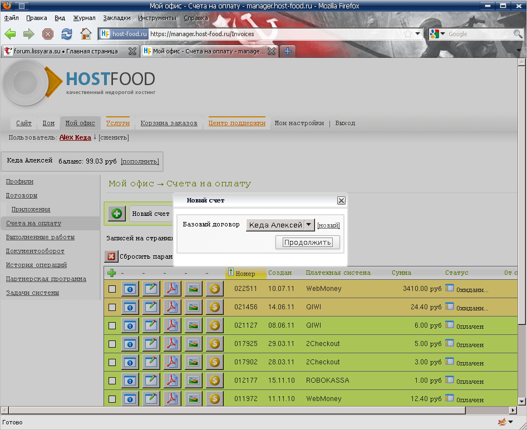This screenshot has height=430, width=527.
Task: Click the address bar URL field
Action: [275, 33]
